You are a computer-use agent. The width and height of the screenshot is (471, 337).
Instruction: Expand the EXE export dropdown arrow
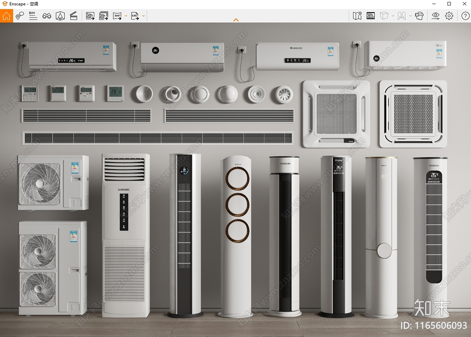(143, 16)
